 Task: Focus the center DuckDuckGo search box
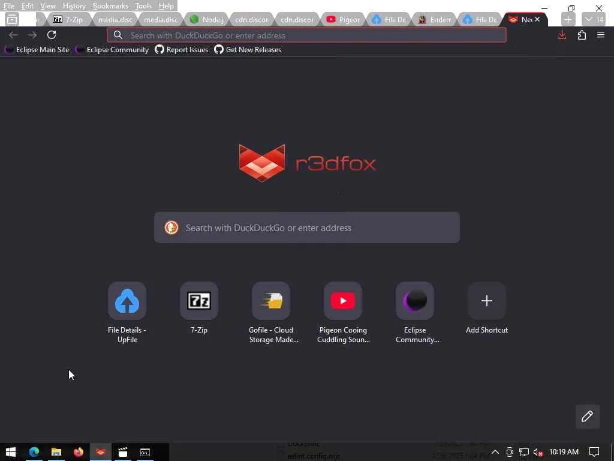click(306, 227)
